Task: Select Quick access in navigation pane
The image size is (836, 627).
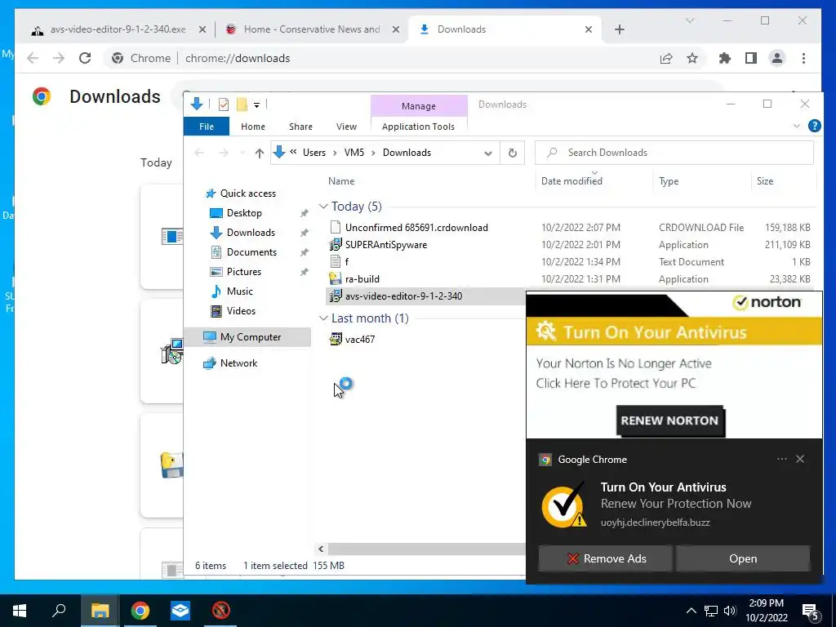Action: [x=248, y=193]
